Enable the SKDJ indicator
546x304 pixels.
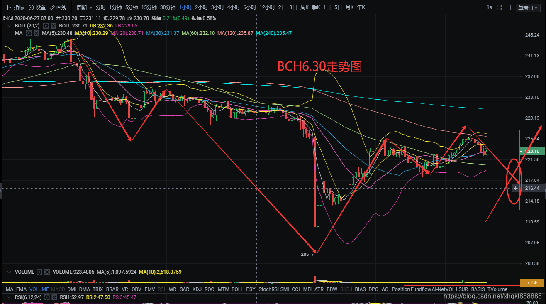(x=346, y=289)
